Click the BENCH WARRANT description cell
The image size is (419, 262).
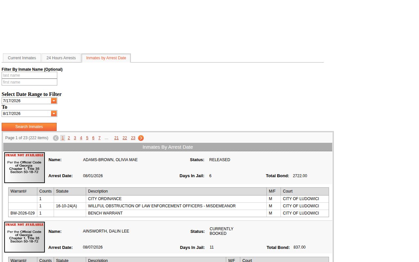coord(176,213)
